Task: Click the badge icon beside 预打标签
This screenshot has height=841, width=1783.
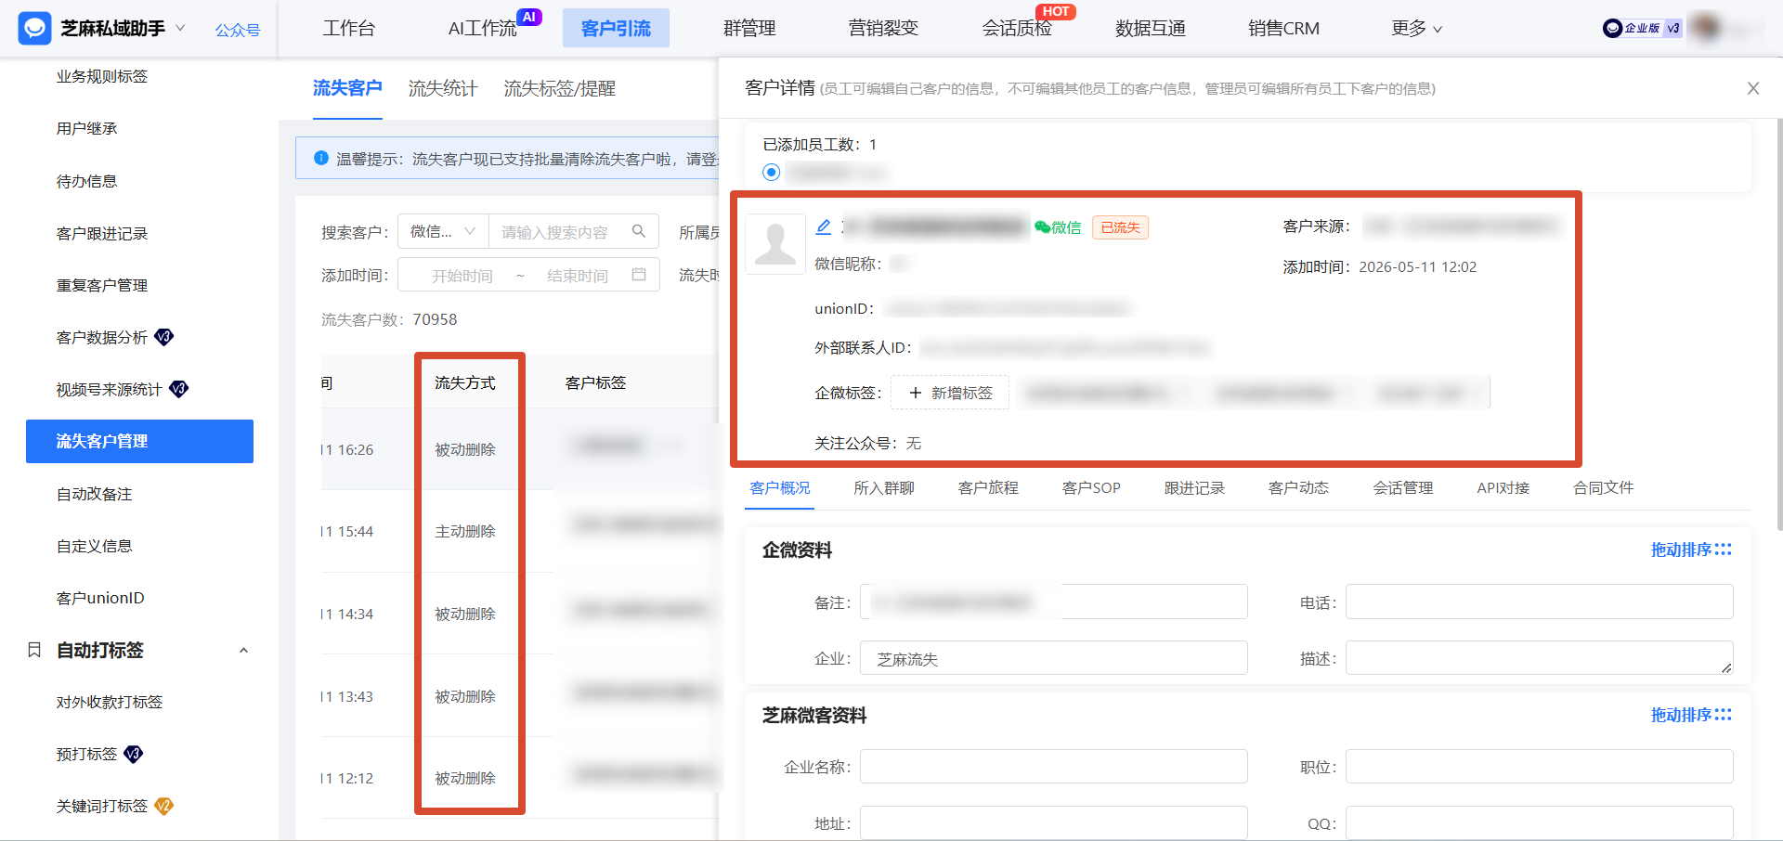Action: (x=134, y=754)
